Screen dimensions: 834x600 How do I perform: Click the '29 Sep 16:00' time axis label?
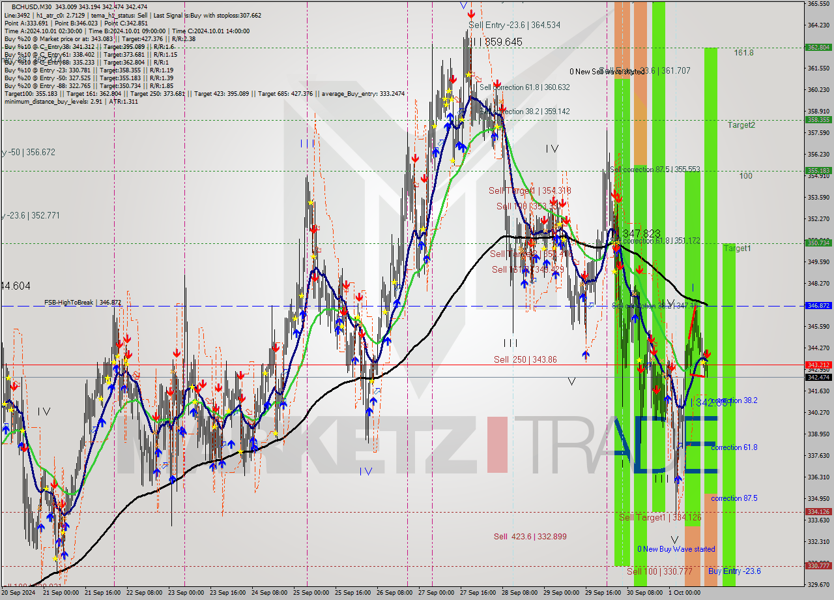pyautogui.click(x=602, y=593)
